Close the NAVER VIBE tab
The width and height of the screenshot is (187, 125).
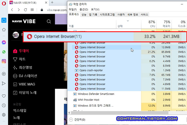[46, 2]
